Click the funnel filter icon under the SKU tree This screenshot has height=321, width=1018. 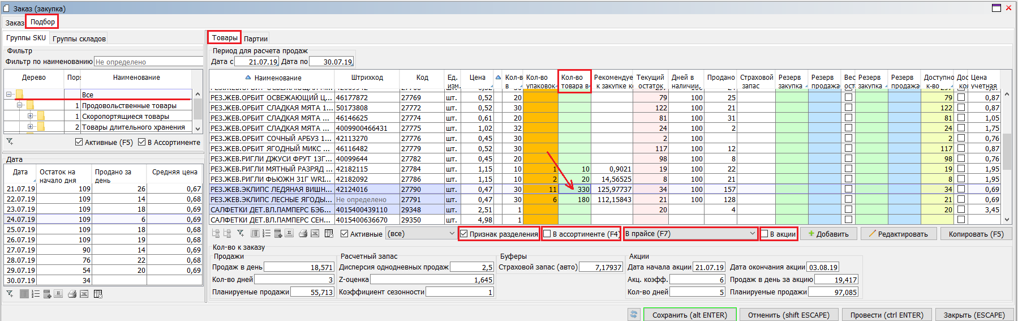tap(10, 142)
